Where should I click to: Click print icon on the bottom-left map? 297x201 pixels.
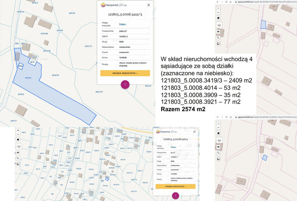tap(18, 152)
